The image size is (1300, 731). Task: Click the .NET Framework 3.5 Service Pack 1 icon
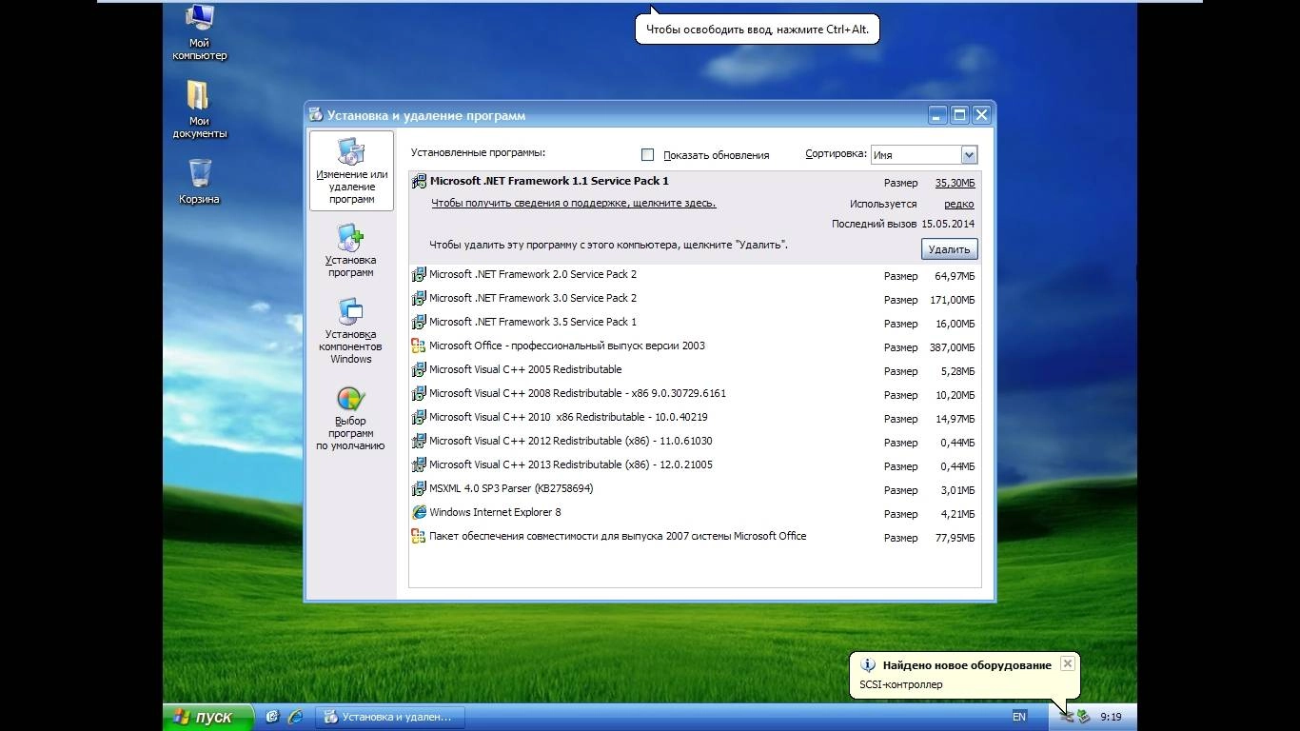pyautogui.click(x=419, y=322)
